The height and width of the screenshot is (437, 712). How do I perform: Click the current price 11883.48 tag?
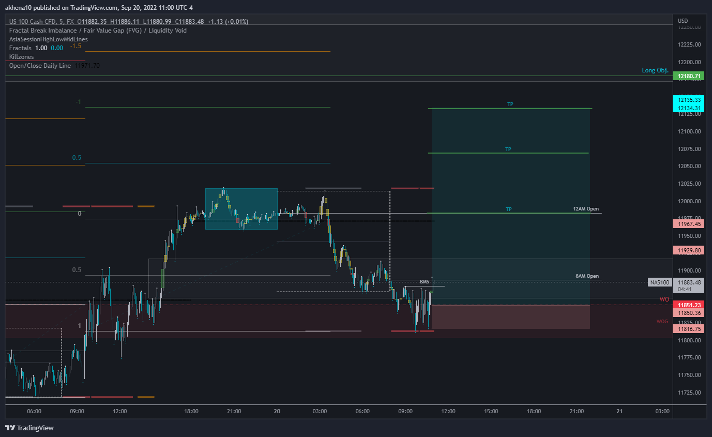689,282
